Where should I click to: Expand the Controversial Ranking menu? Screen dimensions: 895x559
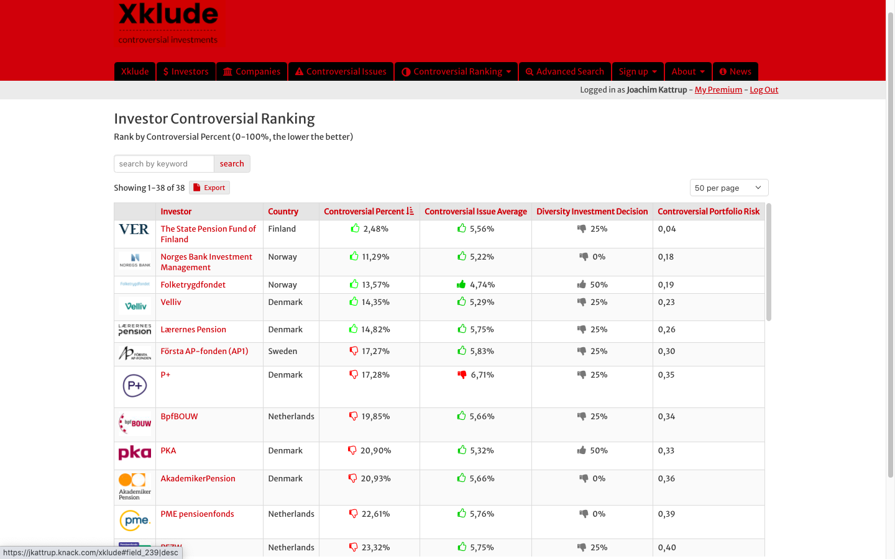pos(456,71)
